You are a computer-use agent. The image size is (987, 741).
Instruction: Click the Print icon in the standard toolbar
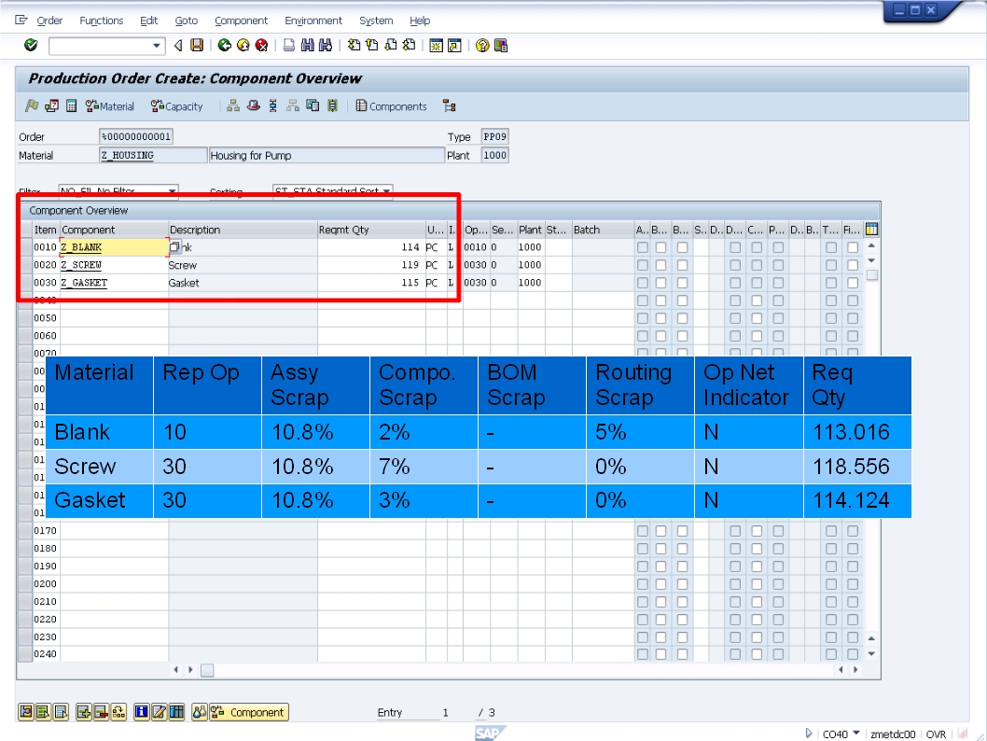[x=291, y=45]
